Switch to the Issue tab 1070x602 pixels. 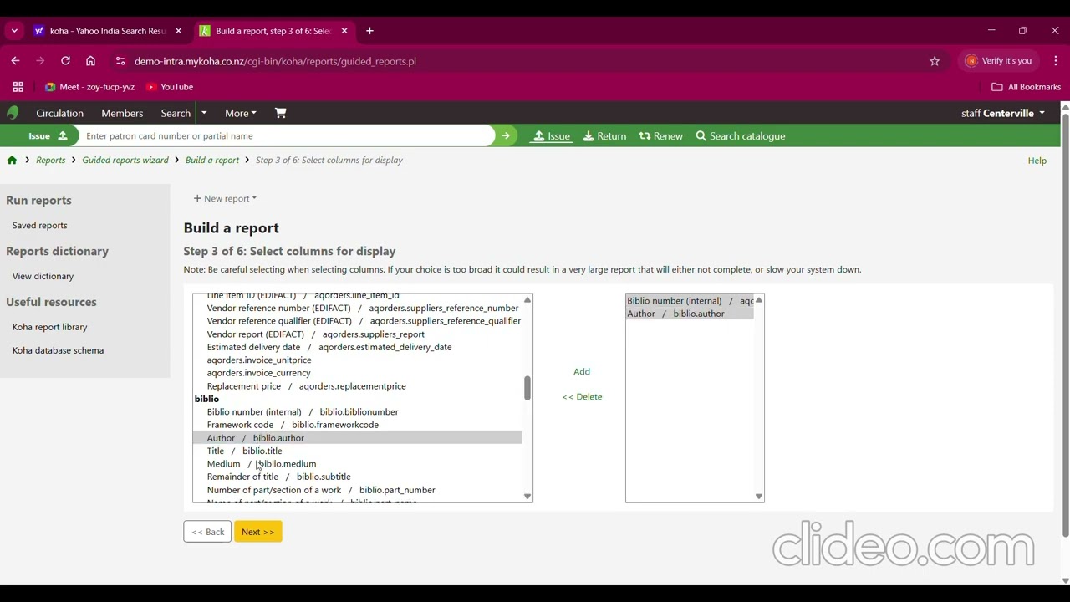pyautogui.click(x=552, y=136)
